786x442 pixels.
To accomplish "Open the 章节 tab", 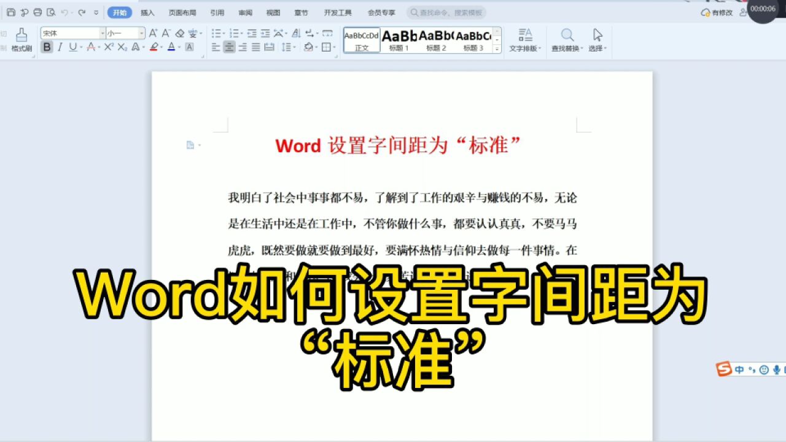I will click(301, 12).
